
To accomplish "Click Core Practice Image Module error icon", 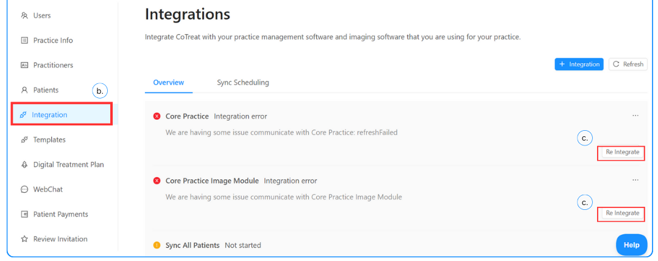I will [x=157, y=181].
